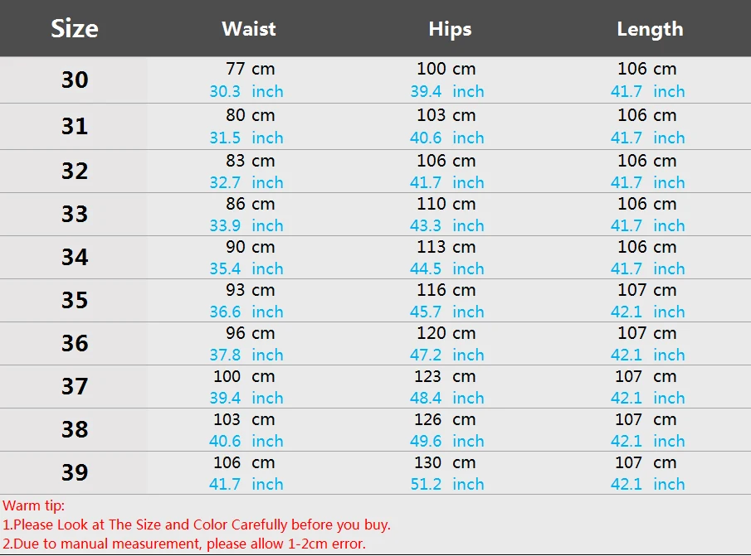Click the 45.7 inch hips value
Image resolution: width=751 pixels, height=556 pixels.
(446, 312)
